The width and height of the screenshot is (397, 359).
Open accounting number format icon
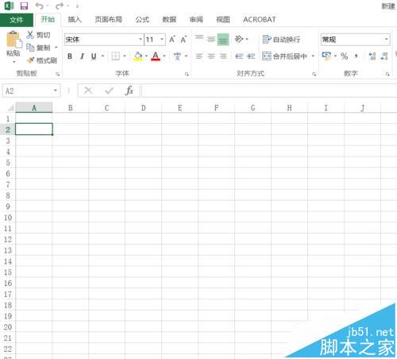[326, 56]
